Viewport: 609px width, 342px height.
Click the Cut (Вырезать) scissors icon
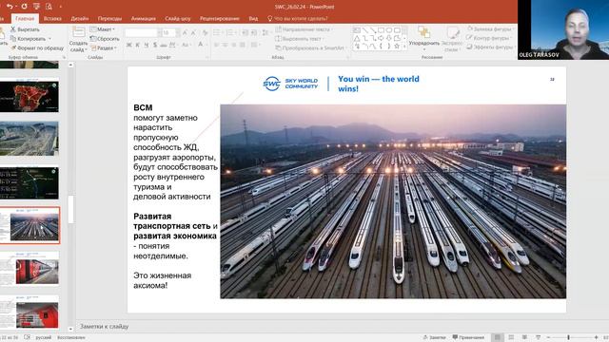(12, 29)
